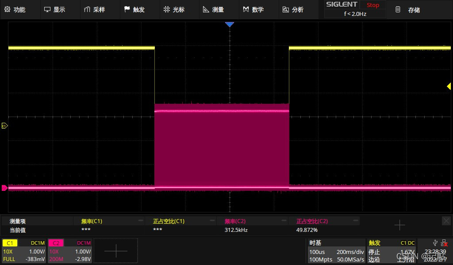Screen dimensions: 453x265
Task: Select the 频率(C1) measurement header
Action: click(x=92, y=221)
